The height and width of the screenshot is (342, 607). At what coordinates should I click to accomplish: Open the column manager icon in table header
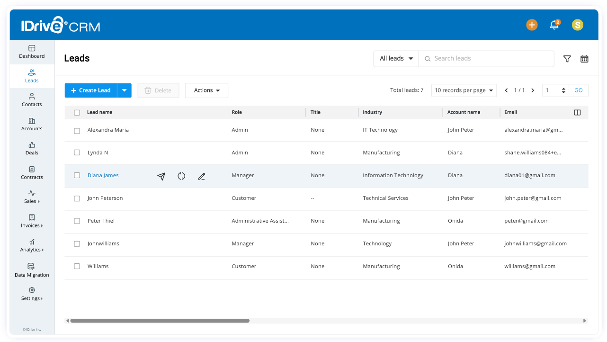[577, 112]
